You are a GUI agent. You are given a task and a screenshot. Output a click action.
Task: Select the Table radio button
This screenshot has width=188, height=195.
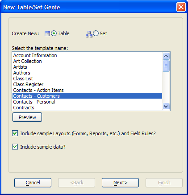(x=54, y=33)
